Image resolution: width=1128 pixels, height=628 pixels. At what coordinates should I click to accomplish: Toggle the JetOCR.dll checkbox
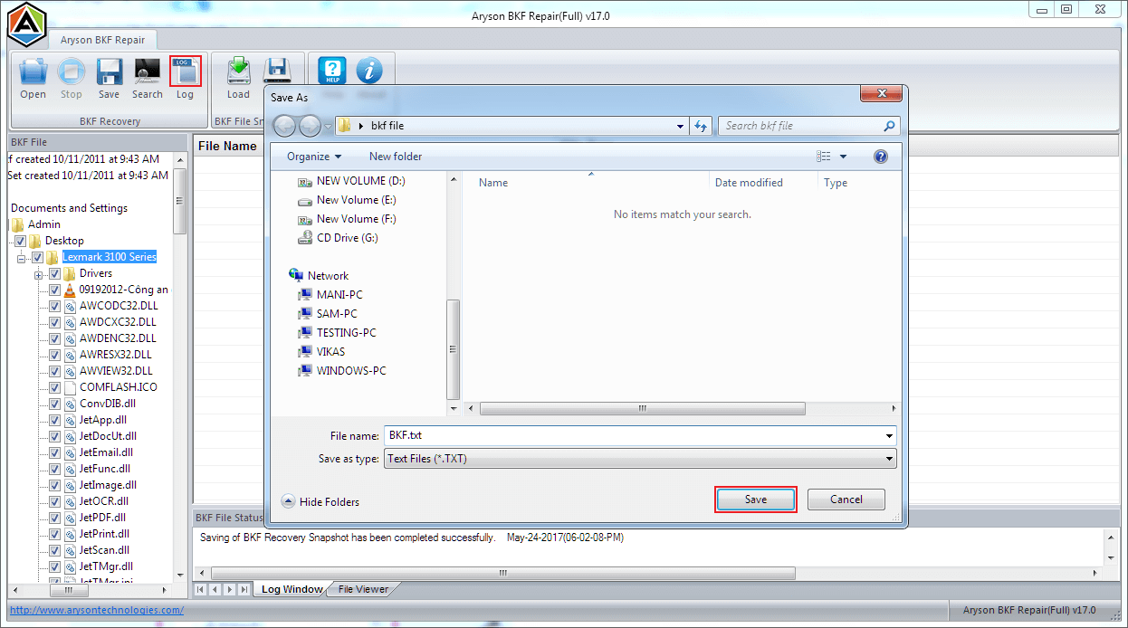click(55, 501)
